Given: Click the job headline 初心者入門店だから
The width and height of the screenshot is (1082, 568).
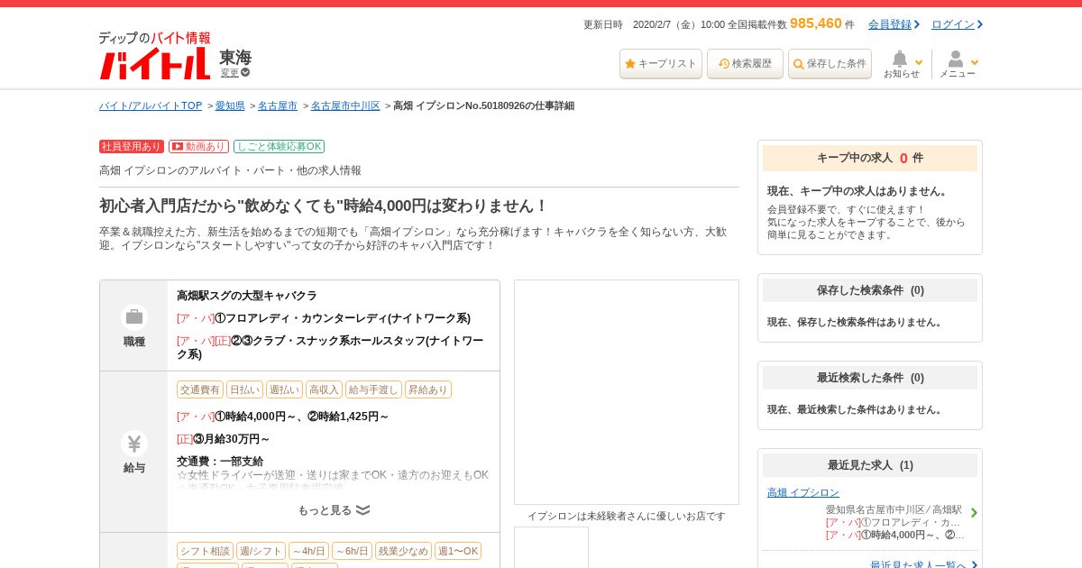Looking at the screenshot, I should [x=324, y=206].
